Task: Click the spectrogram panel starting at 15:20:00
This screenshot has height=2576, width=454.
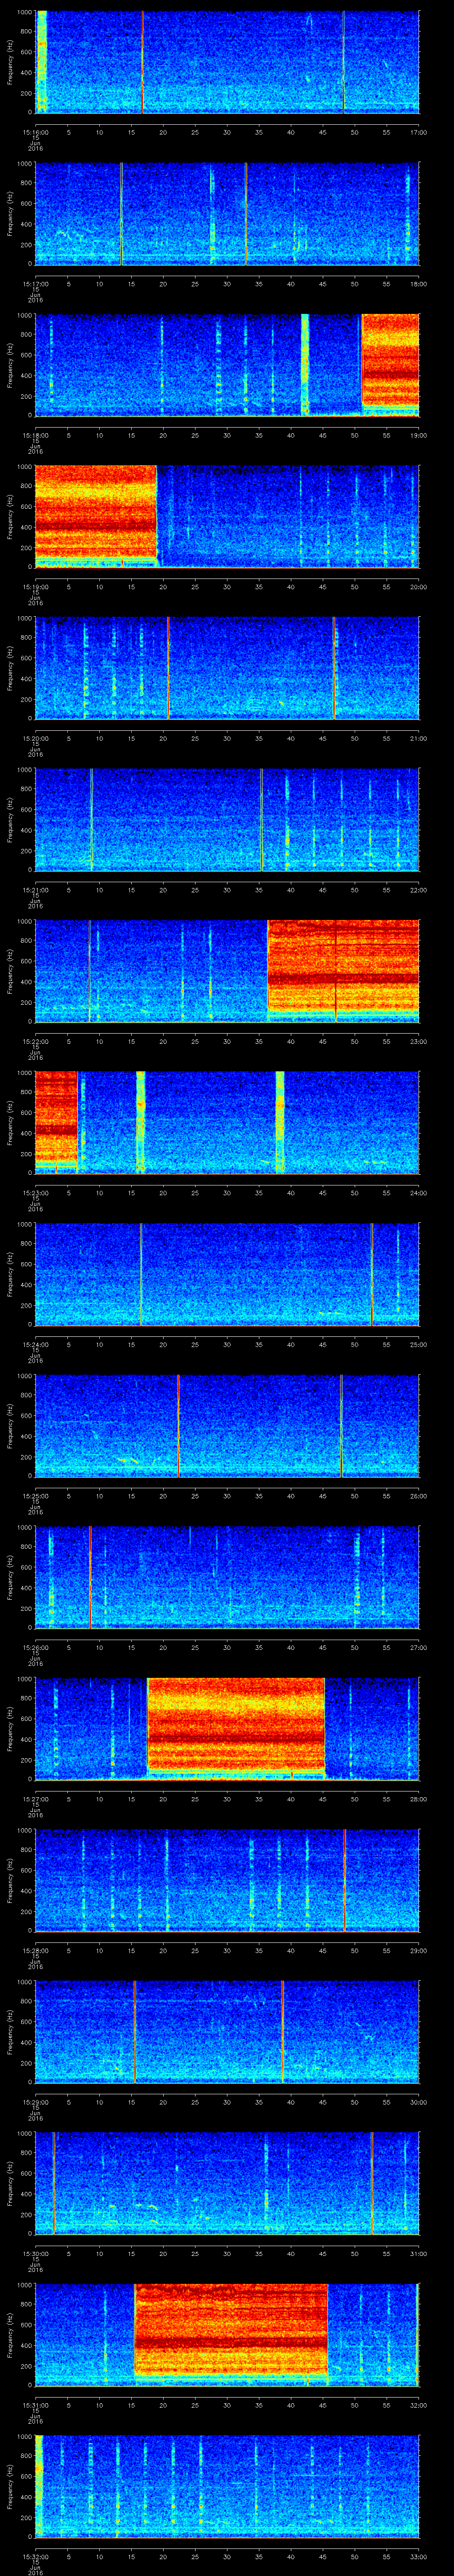Action: pos(227,668)
